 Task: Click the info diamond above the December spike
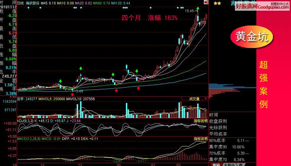click(x=81, y=8)
